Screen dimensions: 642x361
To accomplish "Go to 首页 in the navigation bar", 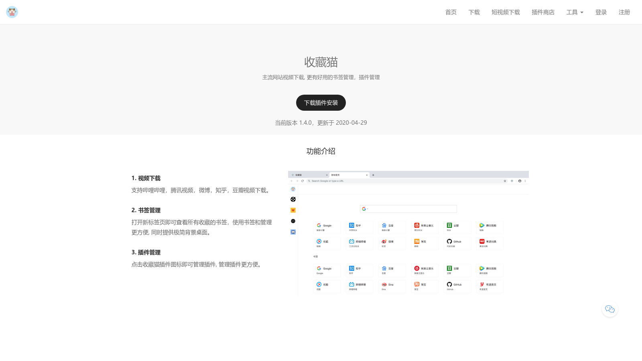I will point(451,12).
